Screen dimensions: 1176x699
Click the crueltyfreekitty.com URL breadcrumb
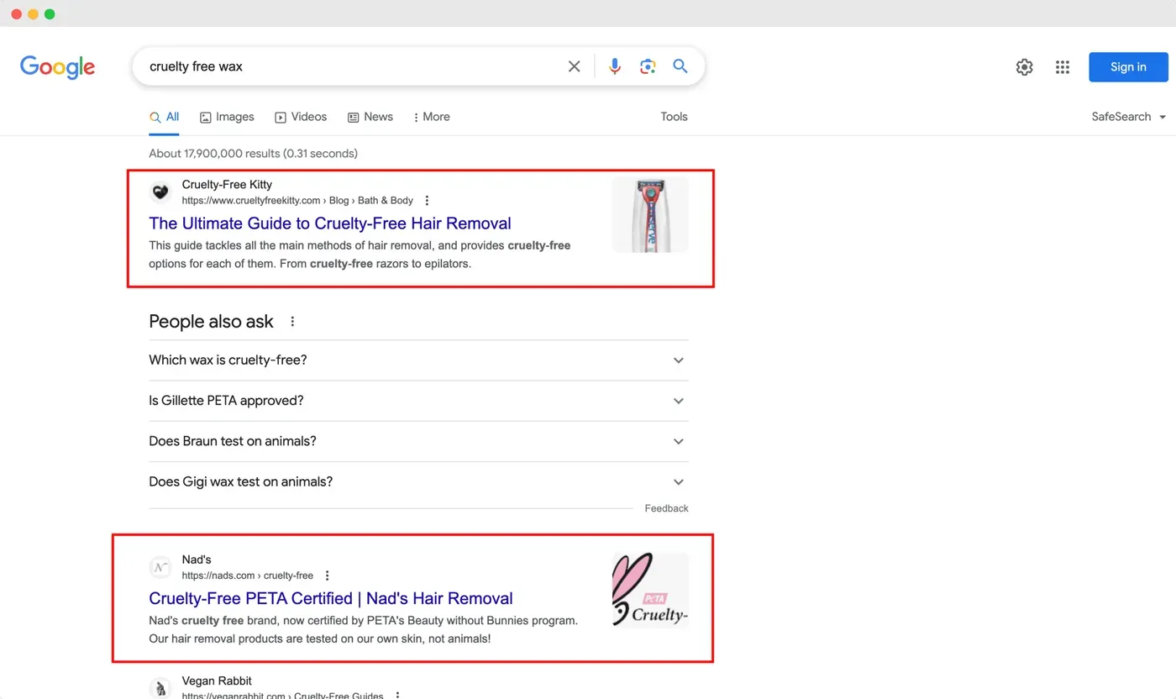[x=297, y=201]
